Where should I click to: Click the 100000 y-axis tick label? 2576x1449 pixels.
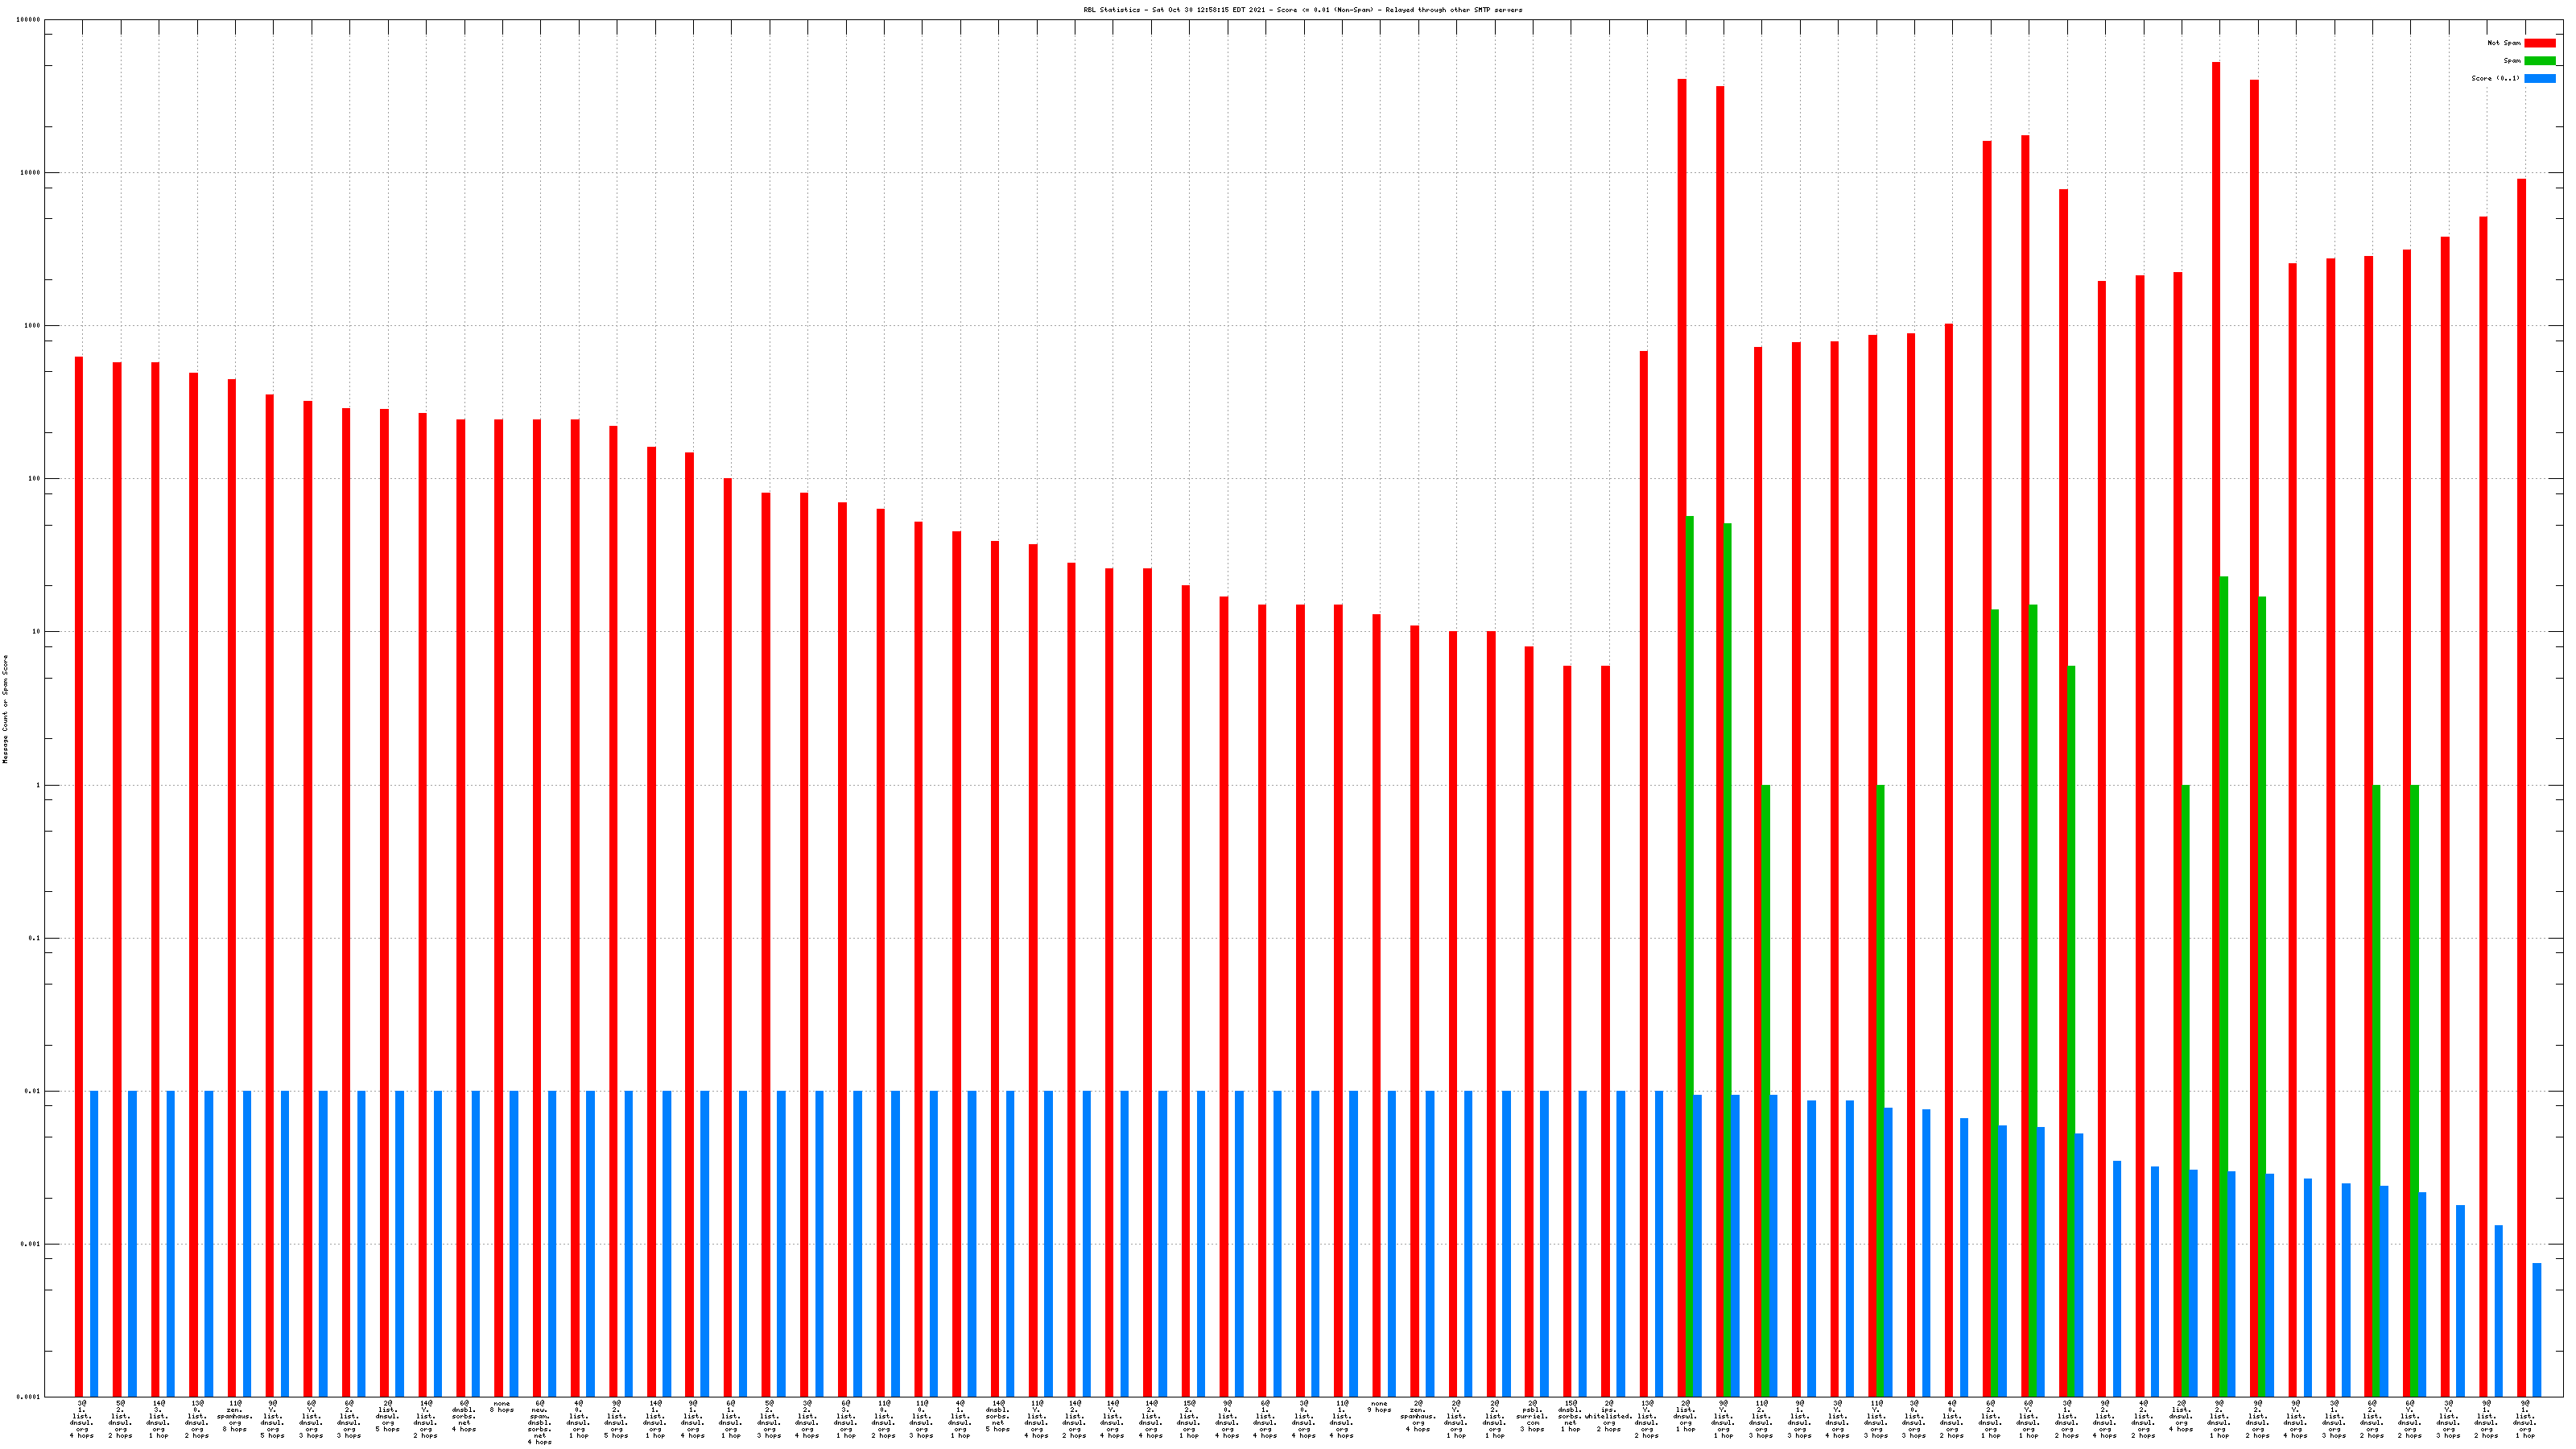[x=29, y=20]
